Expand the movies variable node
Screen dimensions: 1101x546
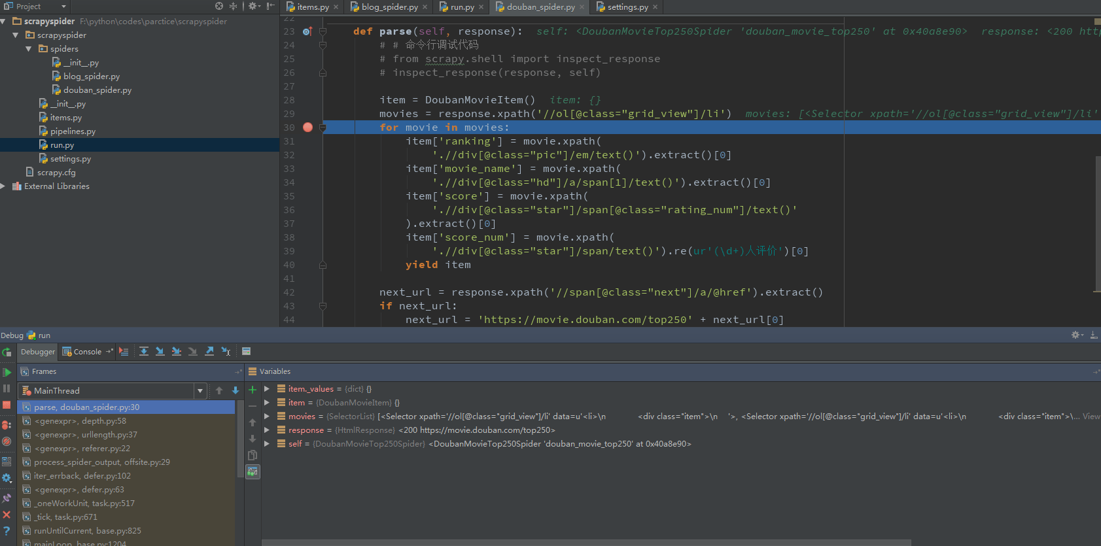(x=267, y=417)
